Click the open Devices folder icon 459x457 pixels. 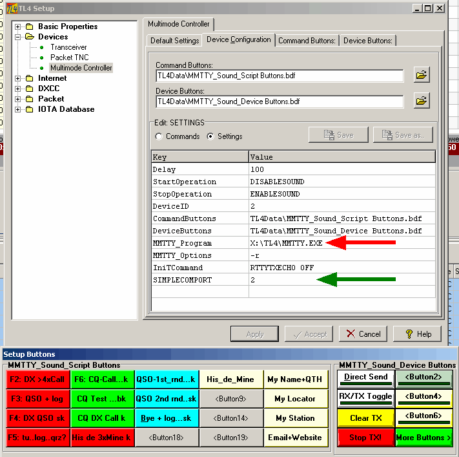coord(30,37)
